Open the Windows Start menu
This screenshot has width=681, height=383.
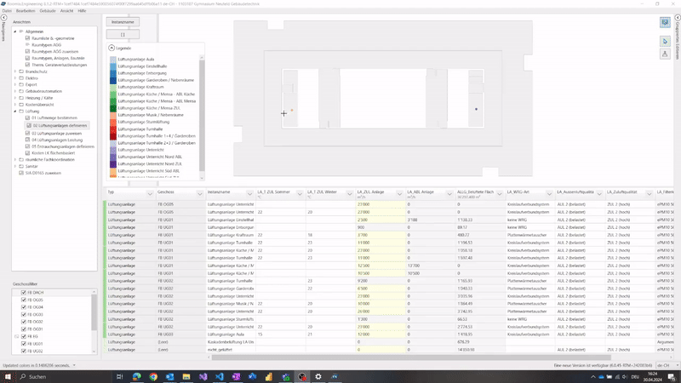coord(9,375)
